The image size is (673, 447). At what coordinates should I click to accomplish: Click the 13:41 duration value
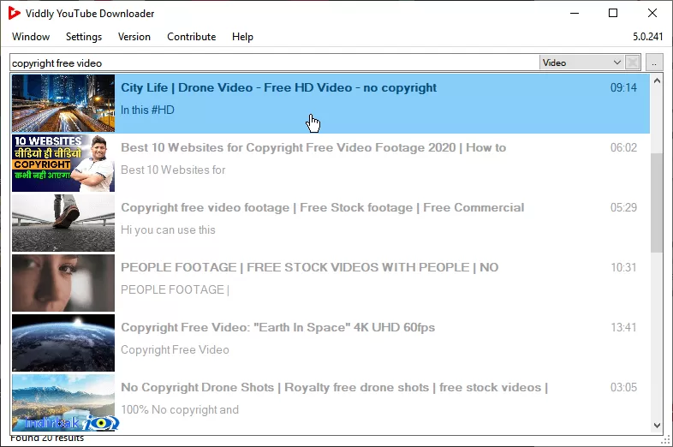tap(623, 327)
